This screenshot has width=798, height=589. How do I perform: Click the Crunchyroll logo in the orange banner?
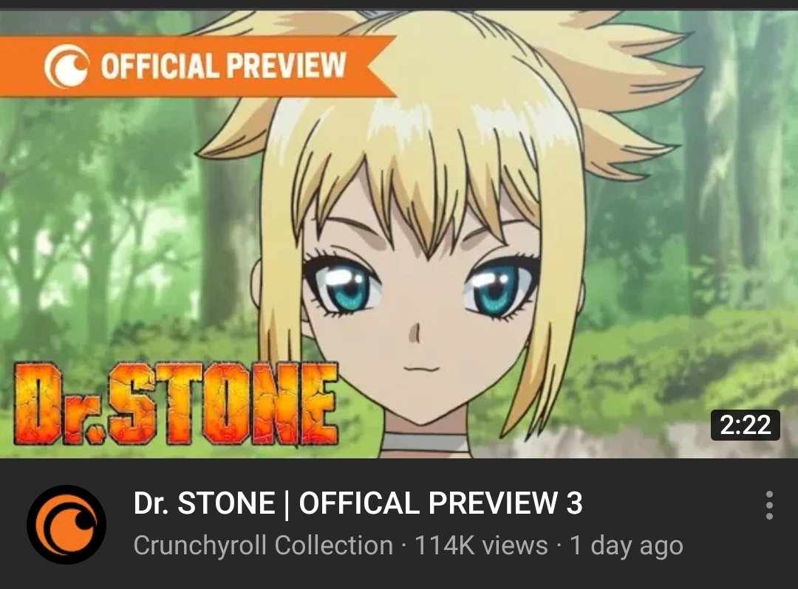click(67, 66)
